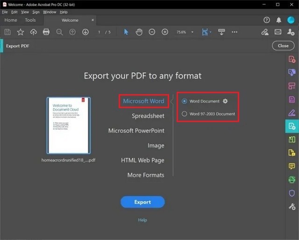Select the Word Document radio button
The width and height of the screenshot is (299, 240).
(185, 101)
